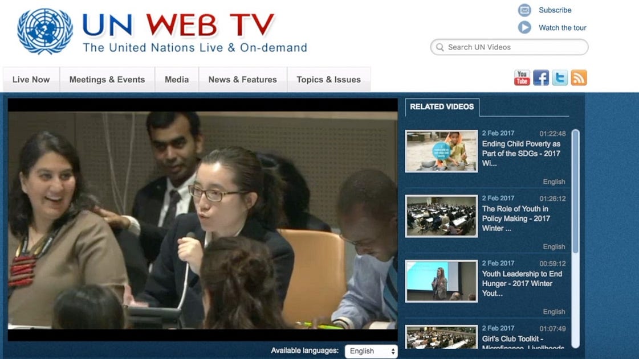The image size is (639, 359).
Task: Click the duration 01:07:49
Action: pyautogui.click(x=552, y=328)
